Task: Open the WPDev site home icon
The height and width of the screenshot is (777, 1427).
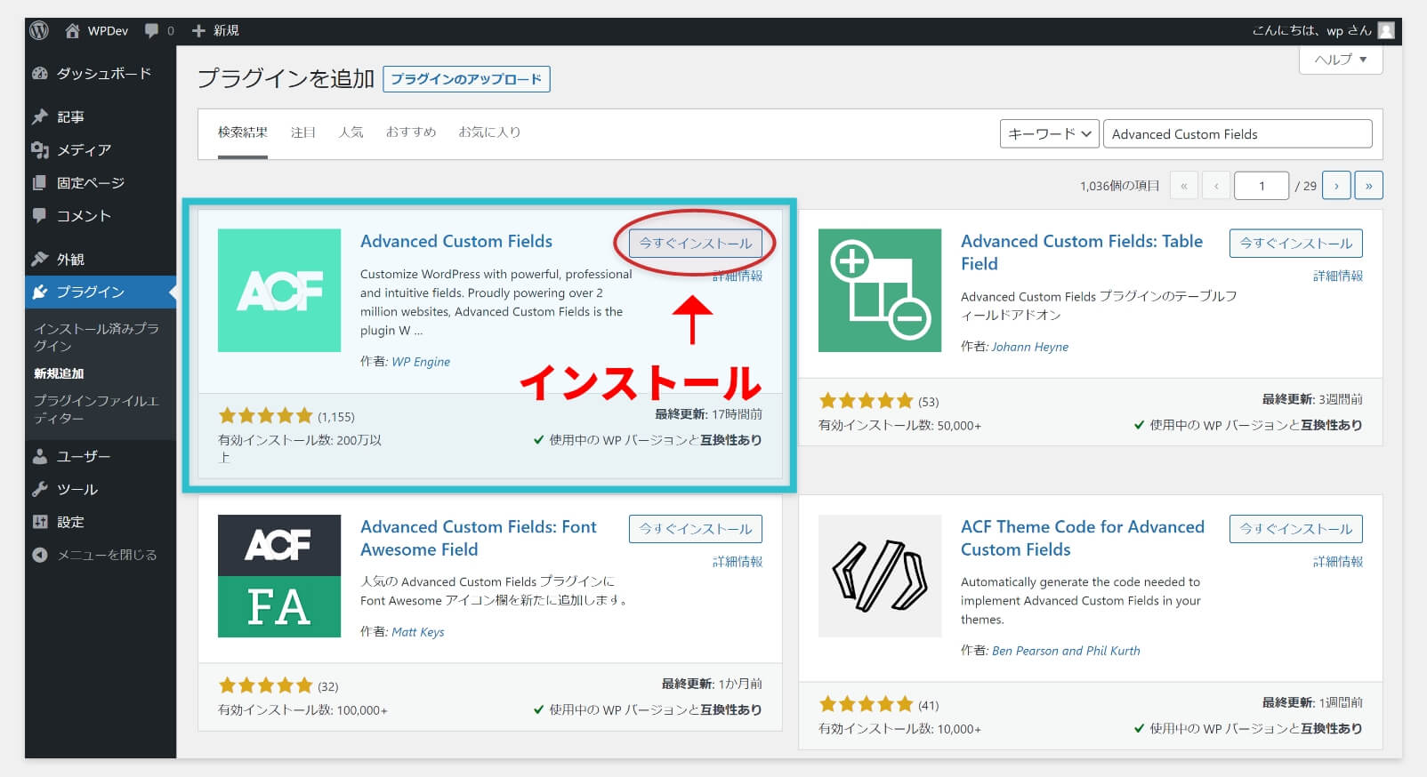Action: pyautogui.click(x=73, y=30)
